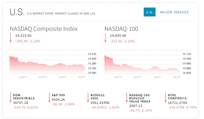Click the NYSE Composite down arrow

[x=166, y=98]
